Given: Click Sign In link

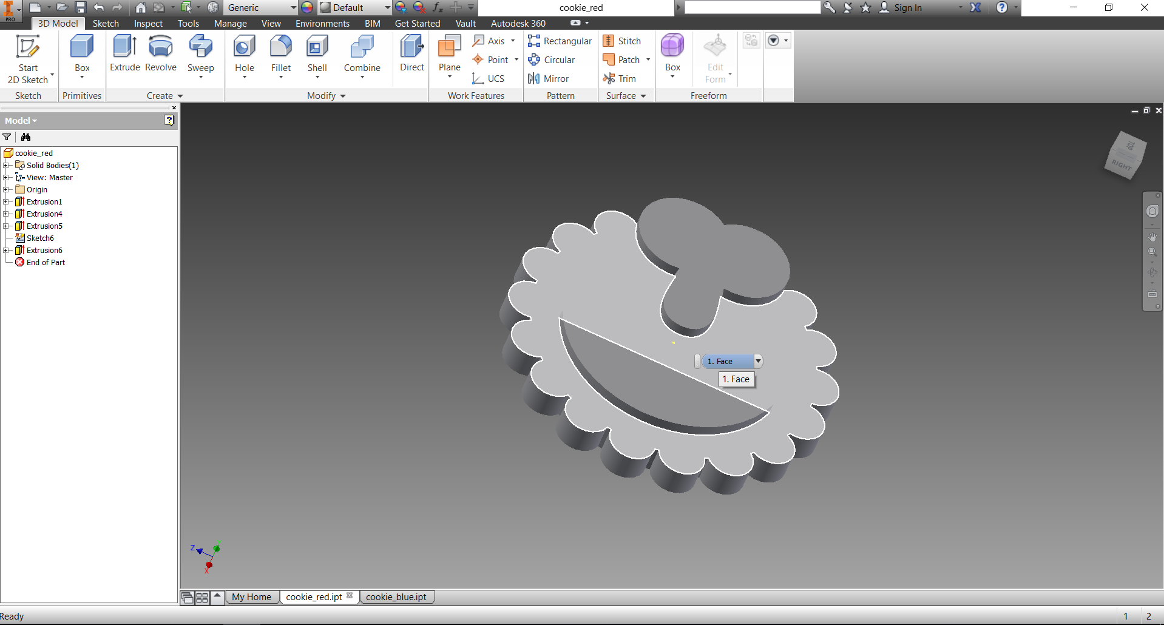Looking at the screenshot, I should [907, 8].
